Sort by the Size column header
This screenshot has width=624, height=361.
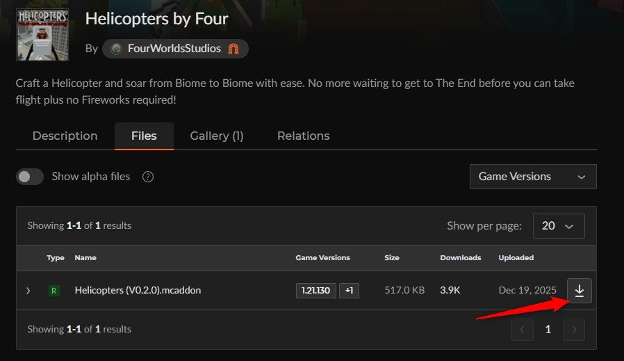(392, 258)
